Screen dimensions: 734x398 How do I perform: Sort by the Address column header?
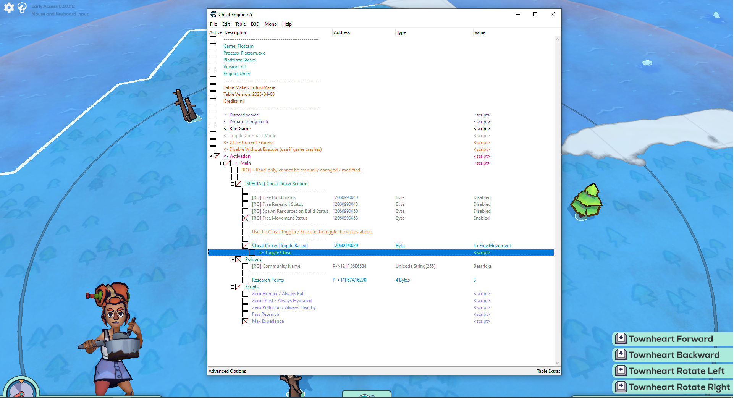[x=364, y=32]
